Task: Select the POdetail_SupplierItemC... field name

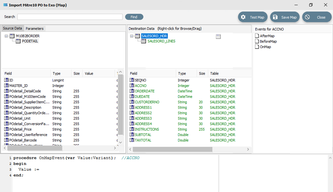Action: [29, 102]
